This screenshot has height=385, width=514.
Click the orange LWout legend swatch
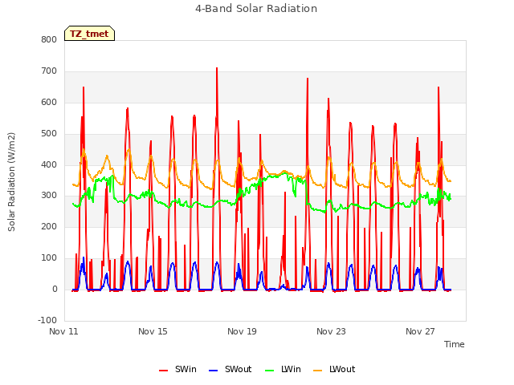tap(318, 371)
